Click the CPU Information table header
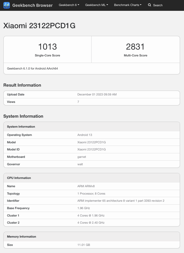 click(x=19, y=178)
